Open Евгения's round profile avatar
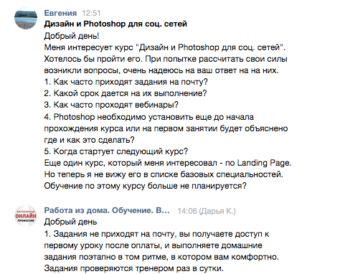Image resolution: width=340 pixels, height=274 pixels. tap(26, 18)
